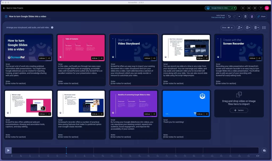This screenshot has height=161, width=272.
Task: Click the timeline track near the 12s mark
Action: point(121,150)
